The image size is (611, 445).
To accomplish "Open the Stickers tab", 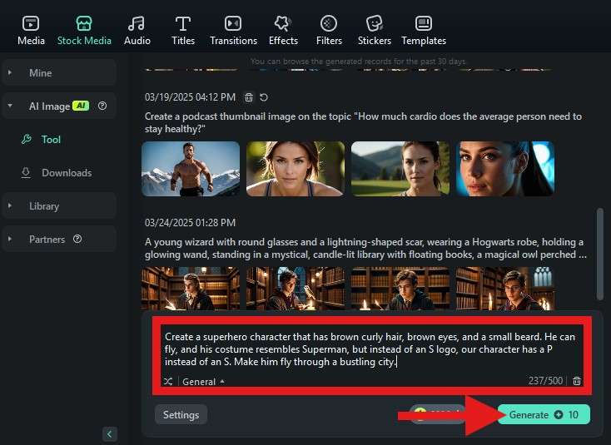I will (374, 31).
